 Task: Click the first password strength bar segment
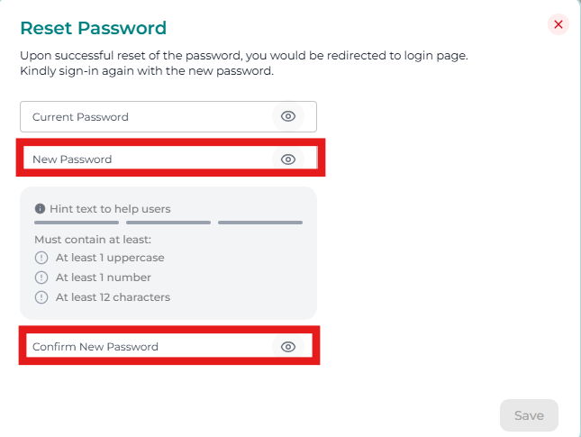point(77,222)
